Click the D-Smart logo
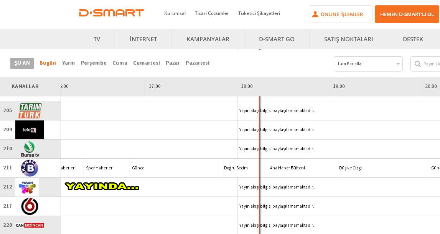440x234 pixels. 111,13
